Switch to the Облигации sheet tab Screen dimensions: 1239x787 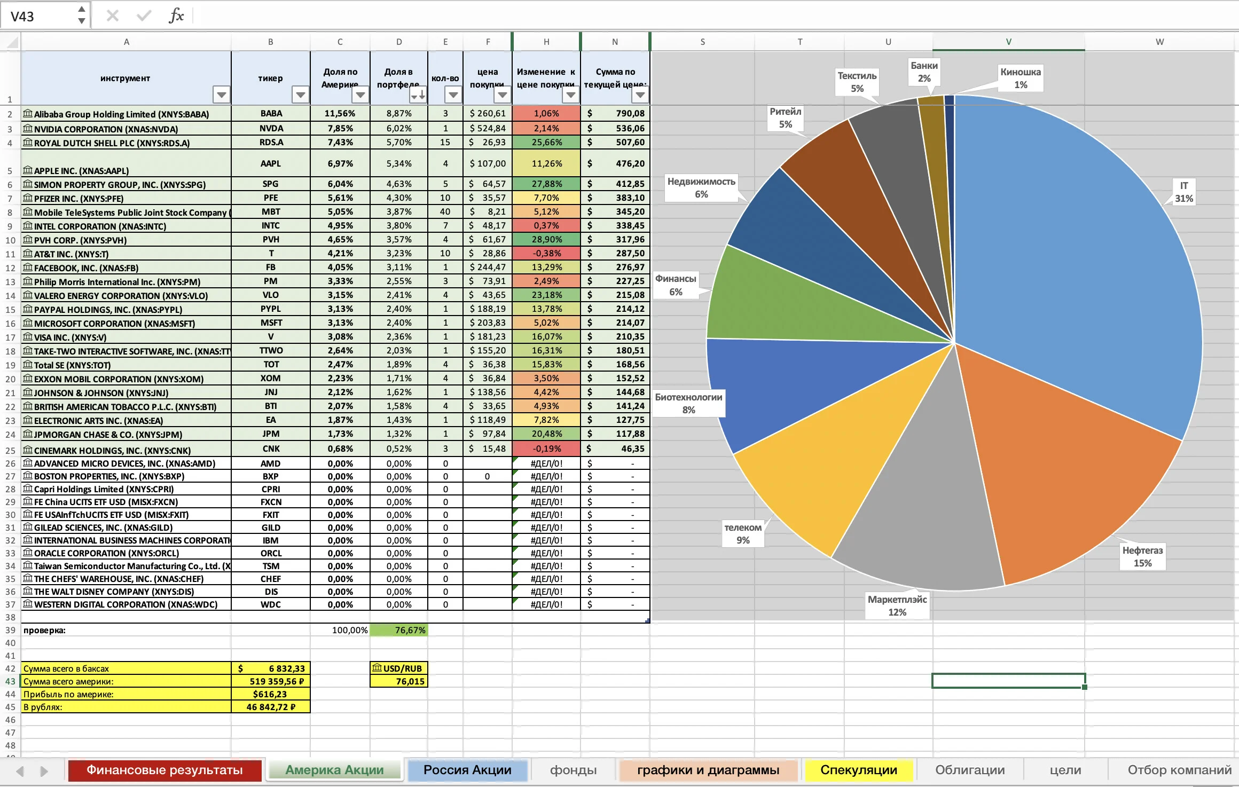(x=970, y=770)
